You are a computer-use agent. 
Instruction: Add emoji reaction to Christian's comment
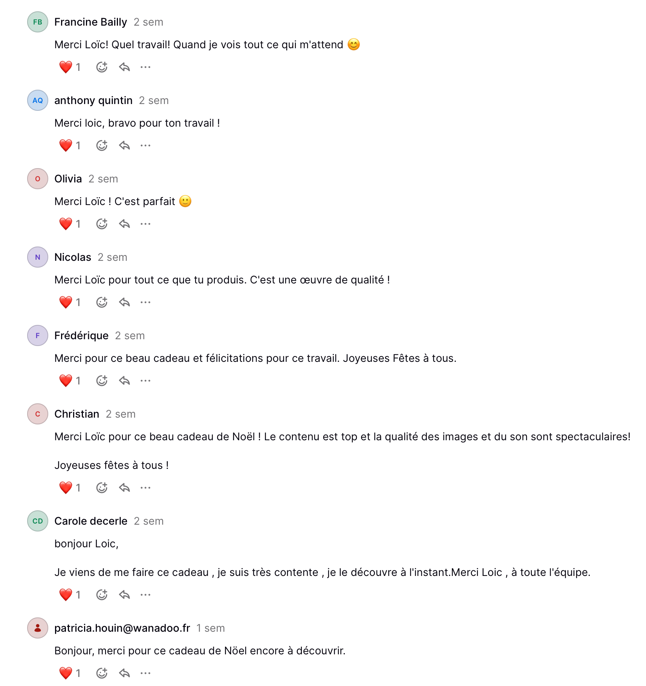tap(102, 488)
